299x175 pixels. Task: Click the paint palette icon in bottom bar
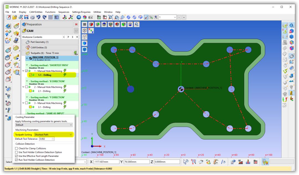[x=208, y=162]
